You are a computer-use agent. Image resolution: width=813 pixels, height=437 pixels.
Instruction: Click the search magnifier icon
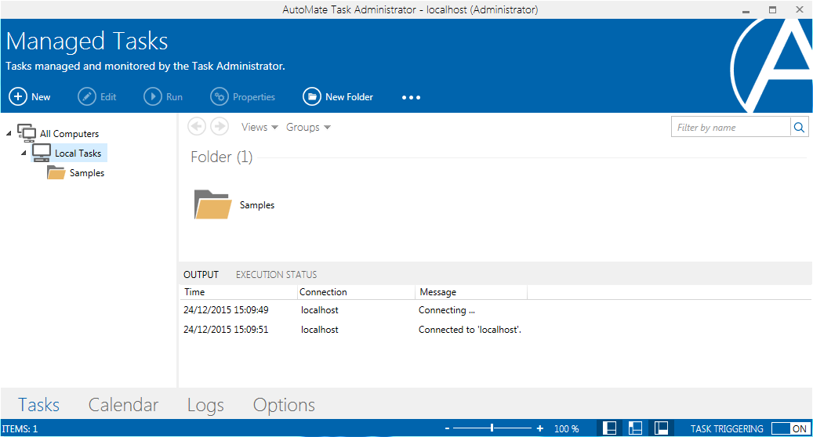tap(799, 128)
